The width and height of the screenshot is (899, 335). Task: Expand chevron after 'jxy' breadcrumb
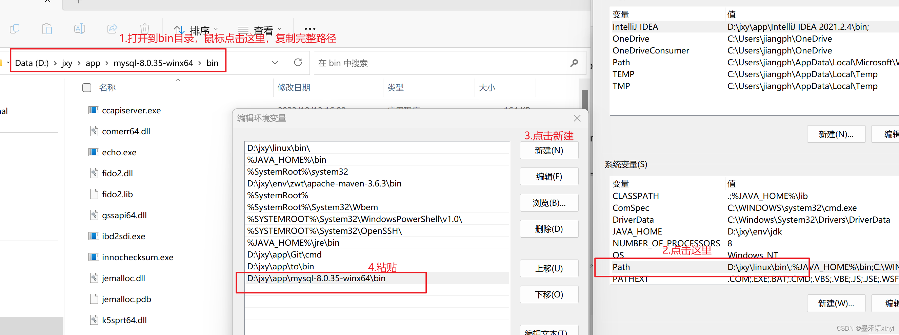79,63
